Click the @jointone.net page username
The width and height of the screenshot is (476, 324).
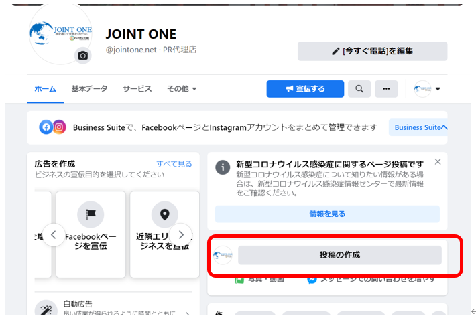tap(131, 50)
